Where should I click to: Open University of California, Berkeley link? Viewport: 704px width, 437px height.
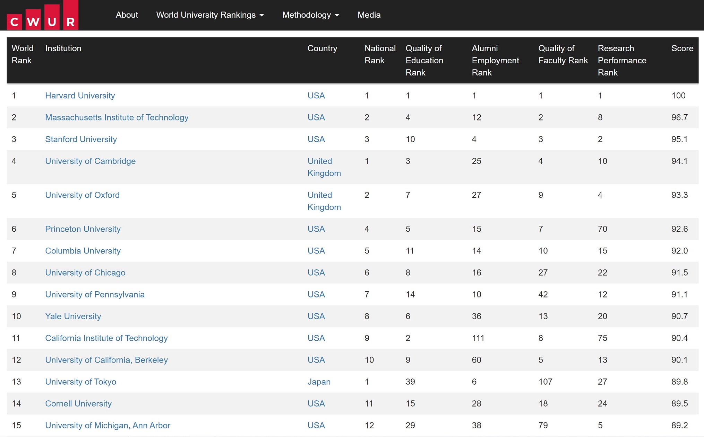[106, 360]
